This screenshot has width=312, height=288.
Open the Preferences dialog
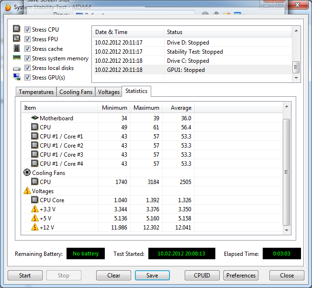(241, 275)
